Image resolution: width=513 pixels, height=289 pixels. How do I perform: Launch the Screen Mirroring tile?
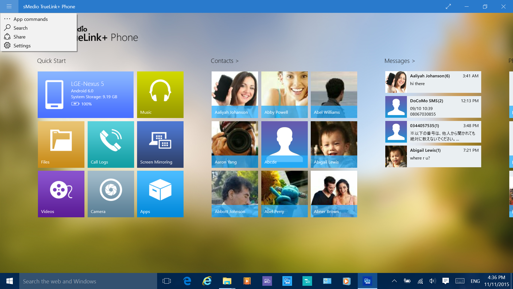tap(160, 144)
